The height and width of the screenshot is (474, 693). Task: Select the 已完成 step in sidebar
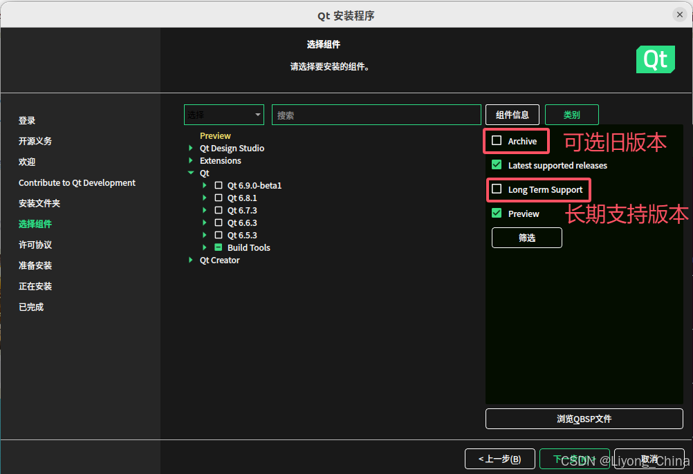coord(31,307)
